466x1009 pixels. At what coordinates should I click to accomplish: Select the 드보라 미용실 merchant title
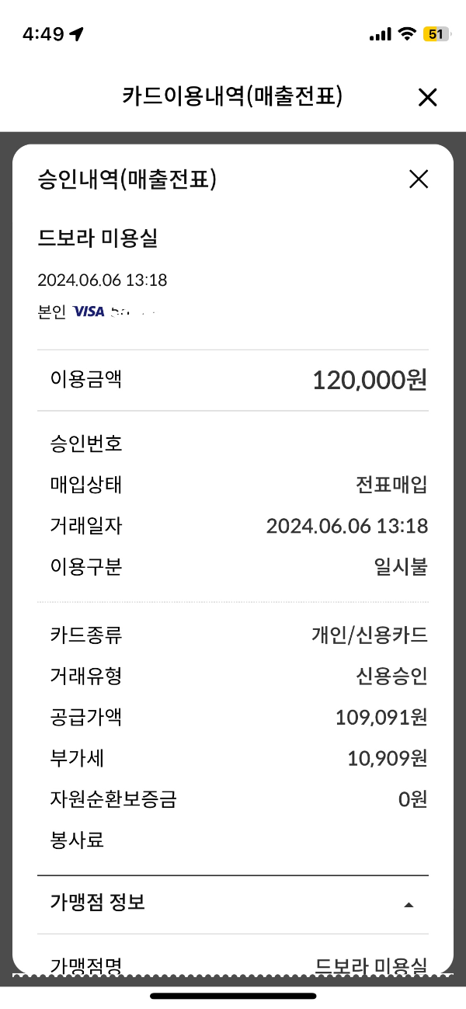coord(98,238)
